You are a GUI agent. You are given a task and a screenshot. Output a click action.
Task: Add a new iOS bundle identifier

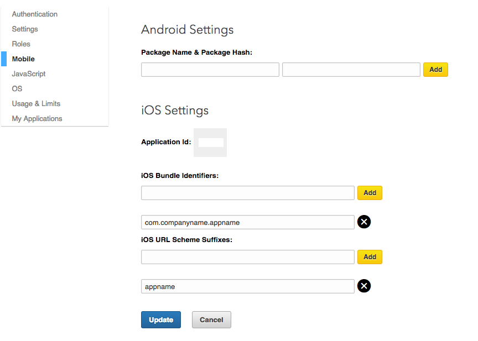coord(370,193)
